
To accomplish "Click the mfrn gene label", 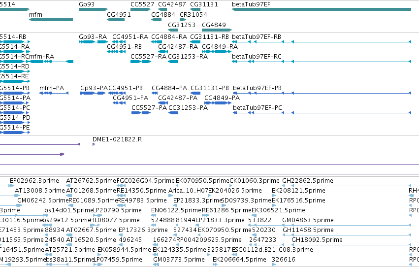I will [x=35, y=14].
